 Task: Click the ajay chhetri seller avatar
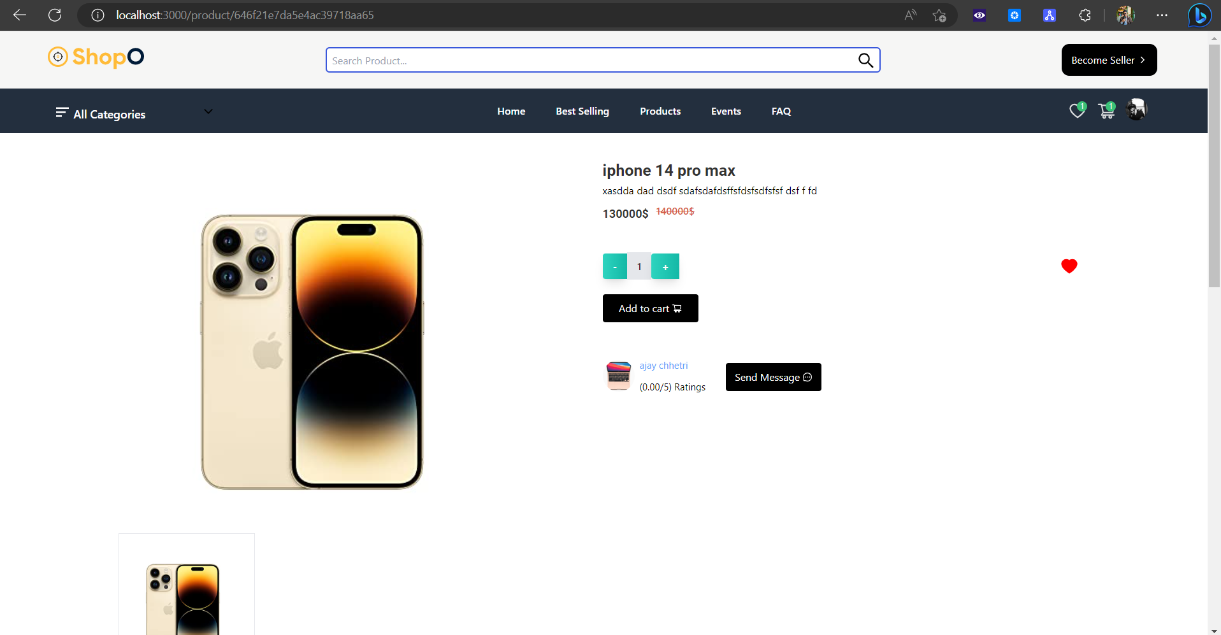click(618, 376)
